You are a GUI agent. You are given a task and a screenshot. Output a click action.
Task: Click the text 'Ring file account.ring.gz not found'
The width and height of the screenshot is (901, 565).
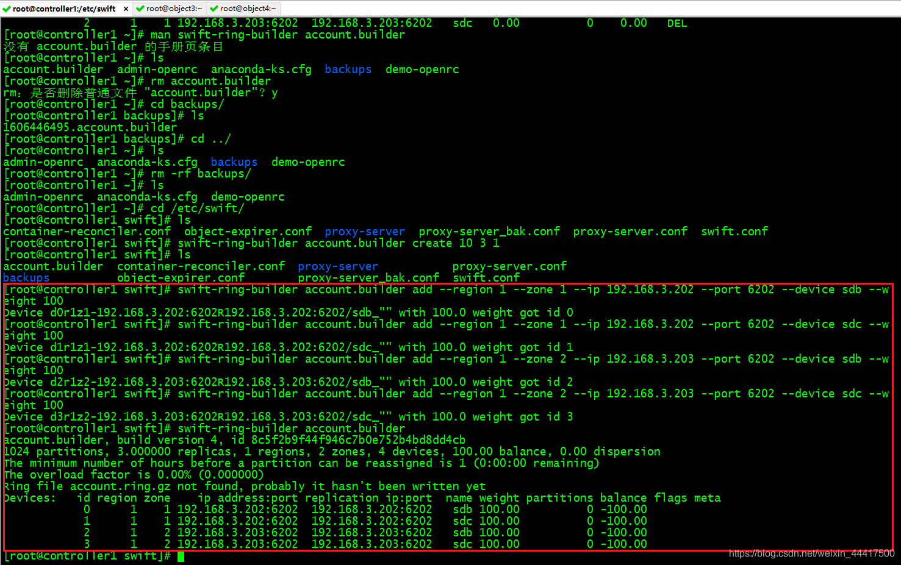[124, 486]
